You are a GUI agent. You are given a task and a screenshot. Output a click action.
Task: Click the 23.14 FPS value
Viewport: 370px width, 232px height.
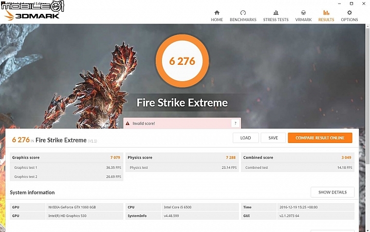click(x=229, y=168)
